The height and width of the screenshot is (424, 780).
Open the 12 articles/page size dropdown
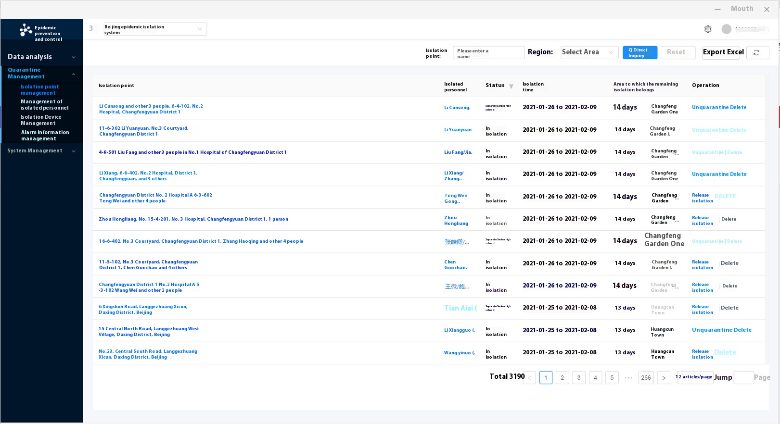point(693,377)
